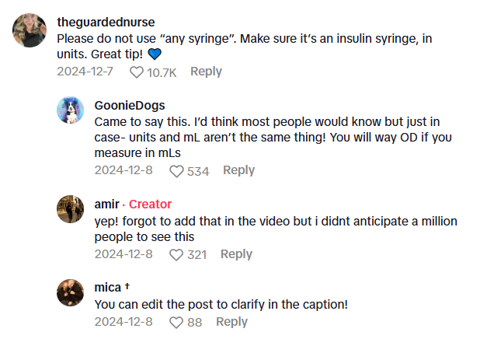Like mica's comment with heart icon
480x339 pixels.
(x=176, y=323)
